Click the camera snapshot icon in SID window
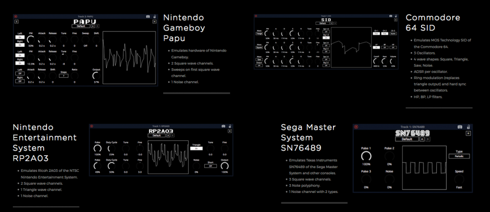490x212 pixels. click(x=390, y=16)
